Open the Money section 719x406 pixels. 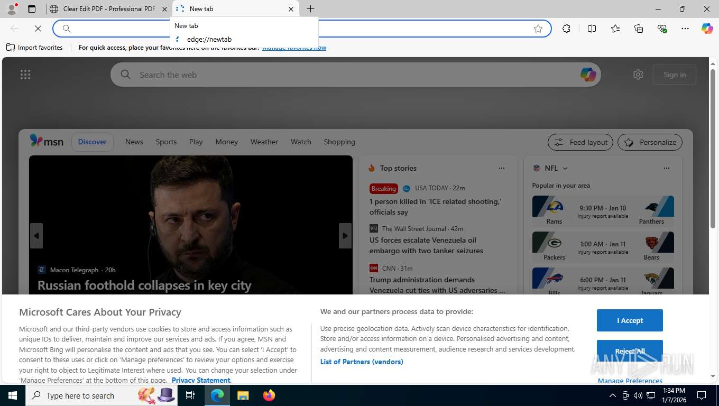pyautogui.click(x=226, y=142)
